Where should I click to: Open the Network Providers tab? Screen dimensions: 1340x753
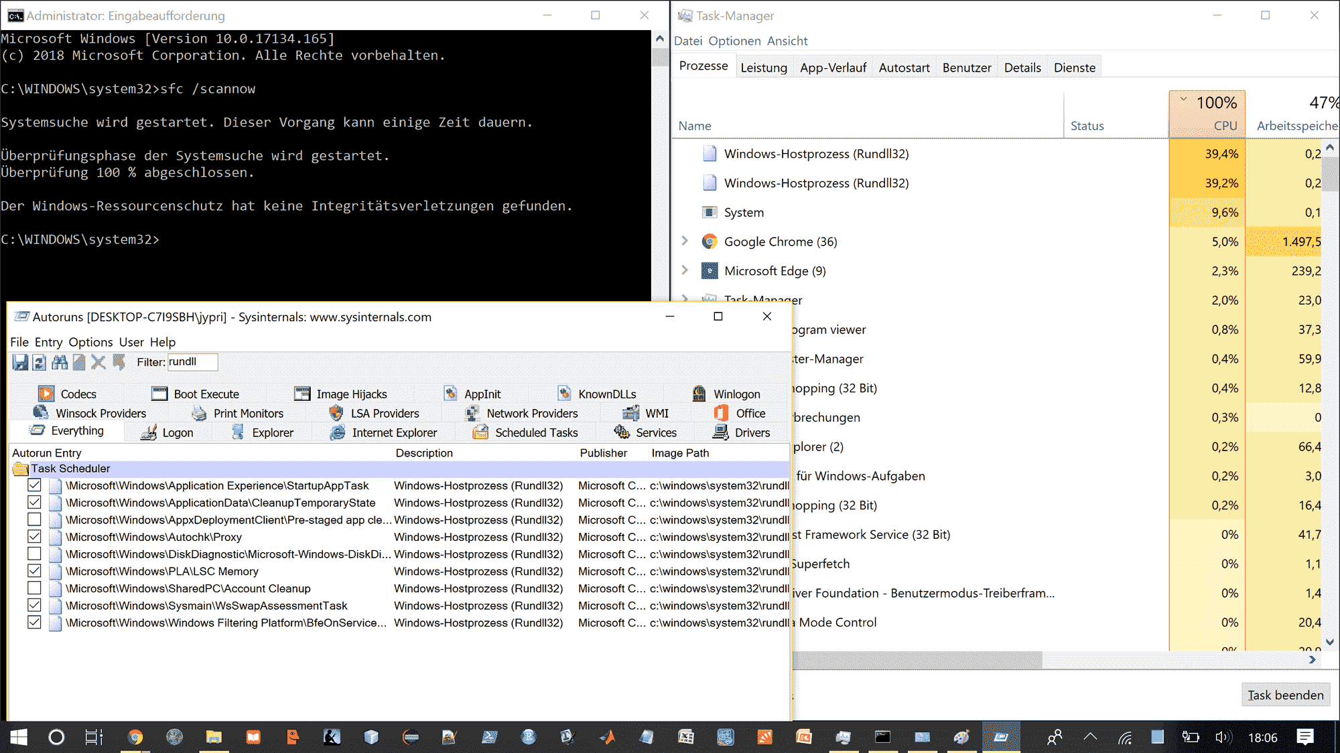[x=521, y=413]
